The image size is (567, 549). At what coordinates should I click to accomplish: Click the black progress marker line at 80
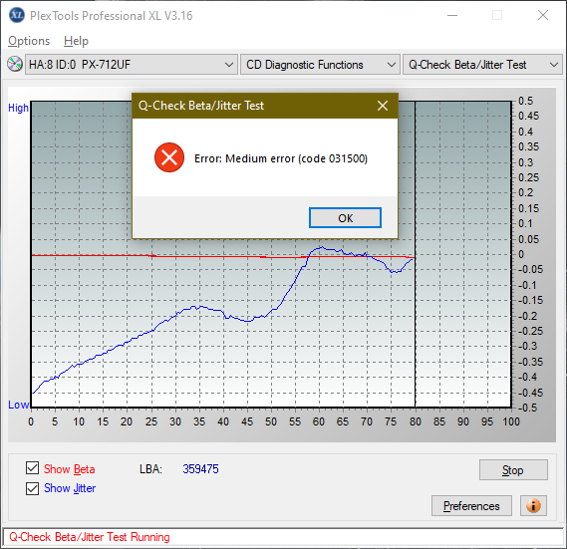tap(416, 254)
